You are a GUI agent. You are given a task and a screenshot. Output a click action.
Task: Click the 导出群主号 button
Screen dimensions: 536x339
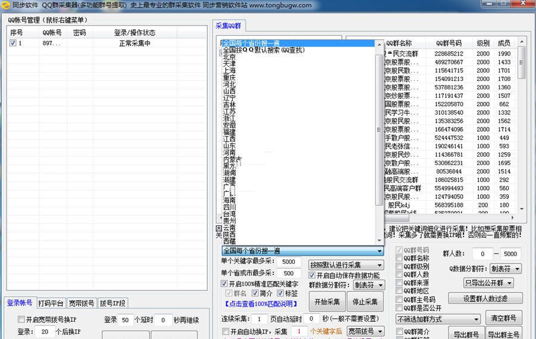click(x=503, y=334)
